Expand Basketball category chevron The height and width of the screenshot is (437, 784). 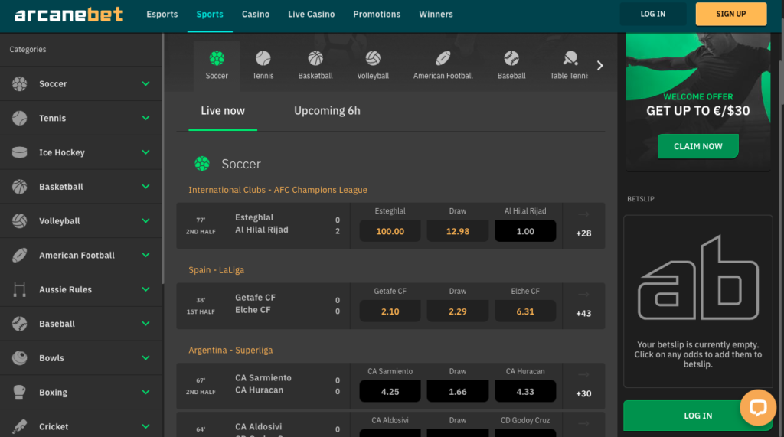(x=145, y=187)
